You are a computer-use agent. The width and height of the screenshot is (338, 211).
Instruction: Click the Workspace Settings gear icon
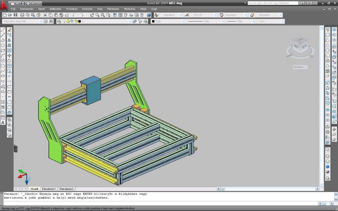46,22
